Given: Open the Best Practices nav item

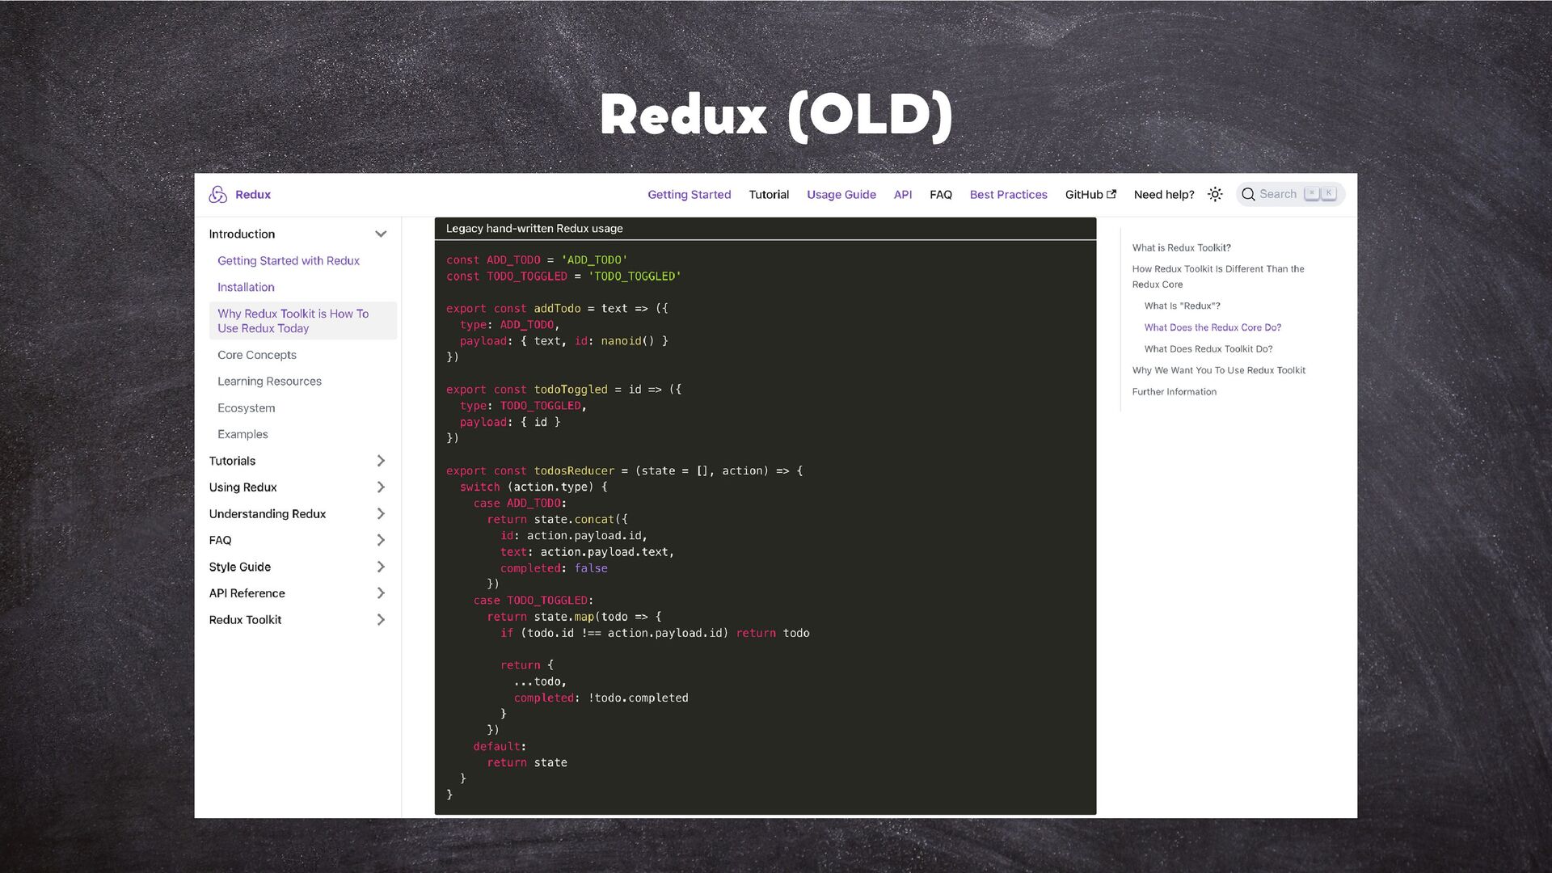Looking at the screenshot, I should tap(1008, 195).
